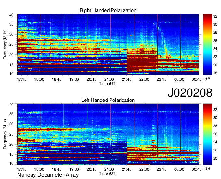Click the "dB" unit beside Left Handed color bar
The width and height of the screenshot is (221, 179).
[207, 168]
